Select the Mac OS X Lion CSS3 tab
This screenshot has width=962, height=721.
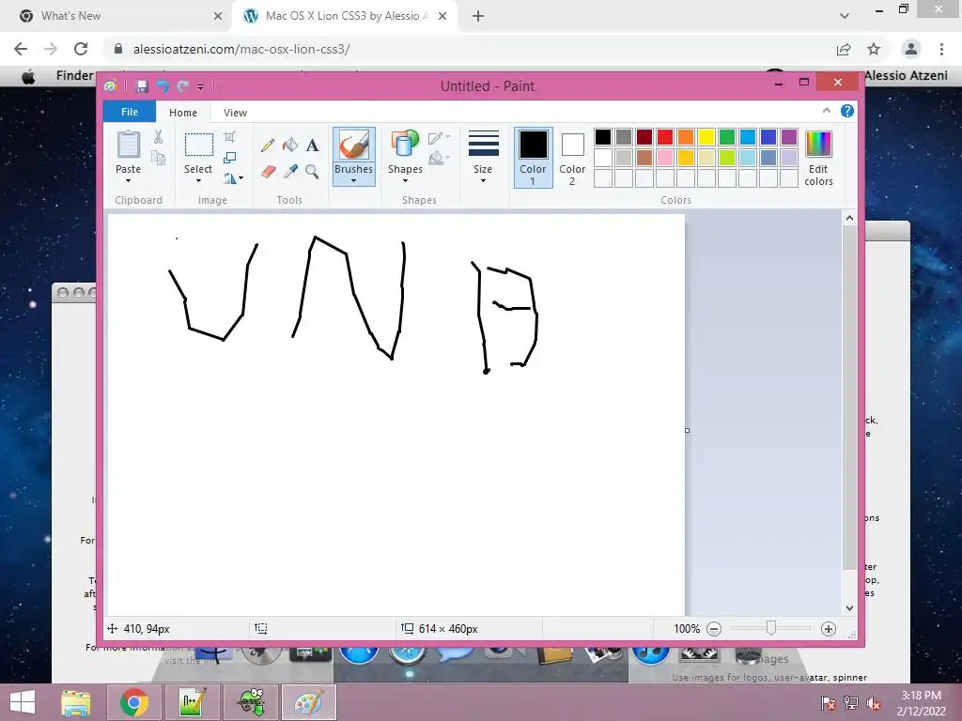point(344,16)
